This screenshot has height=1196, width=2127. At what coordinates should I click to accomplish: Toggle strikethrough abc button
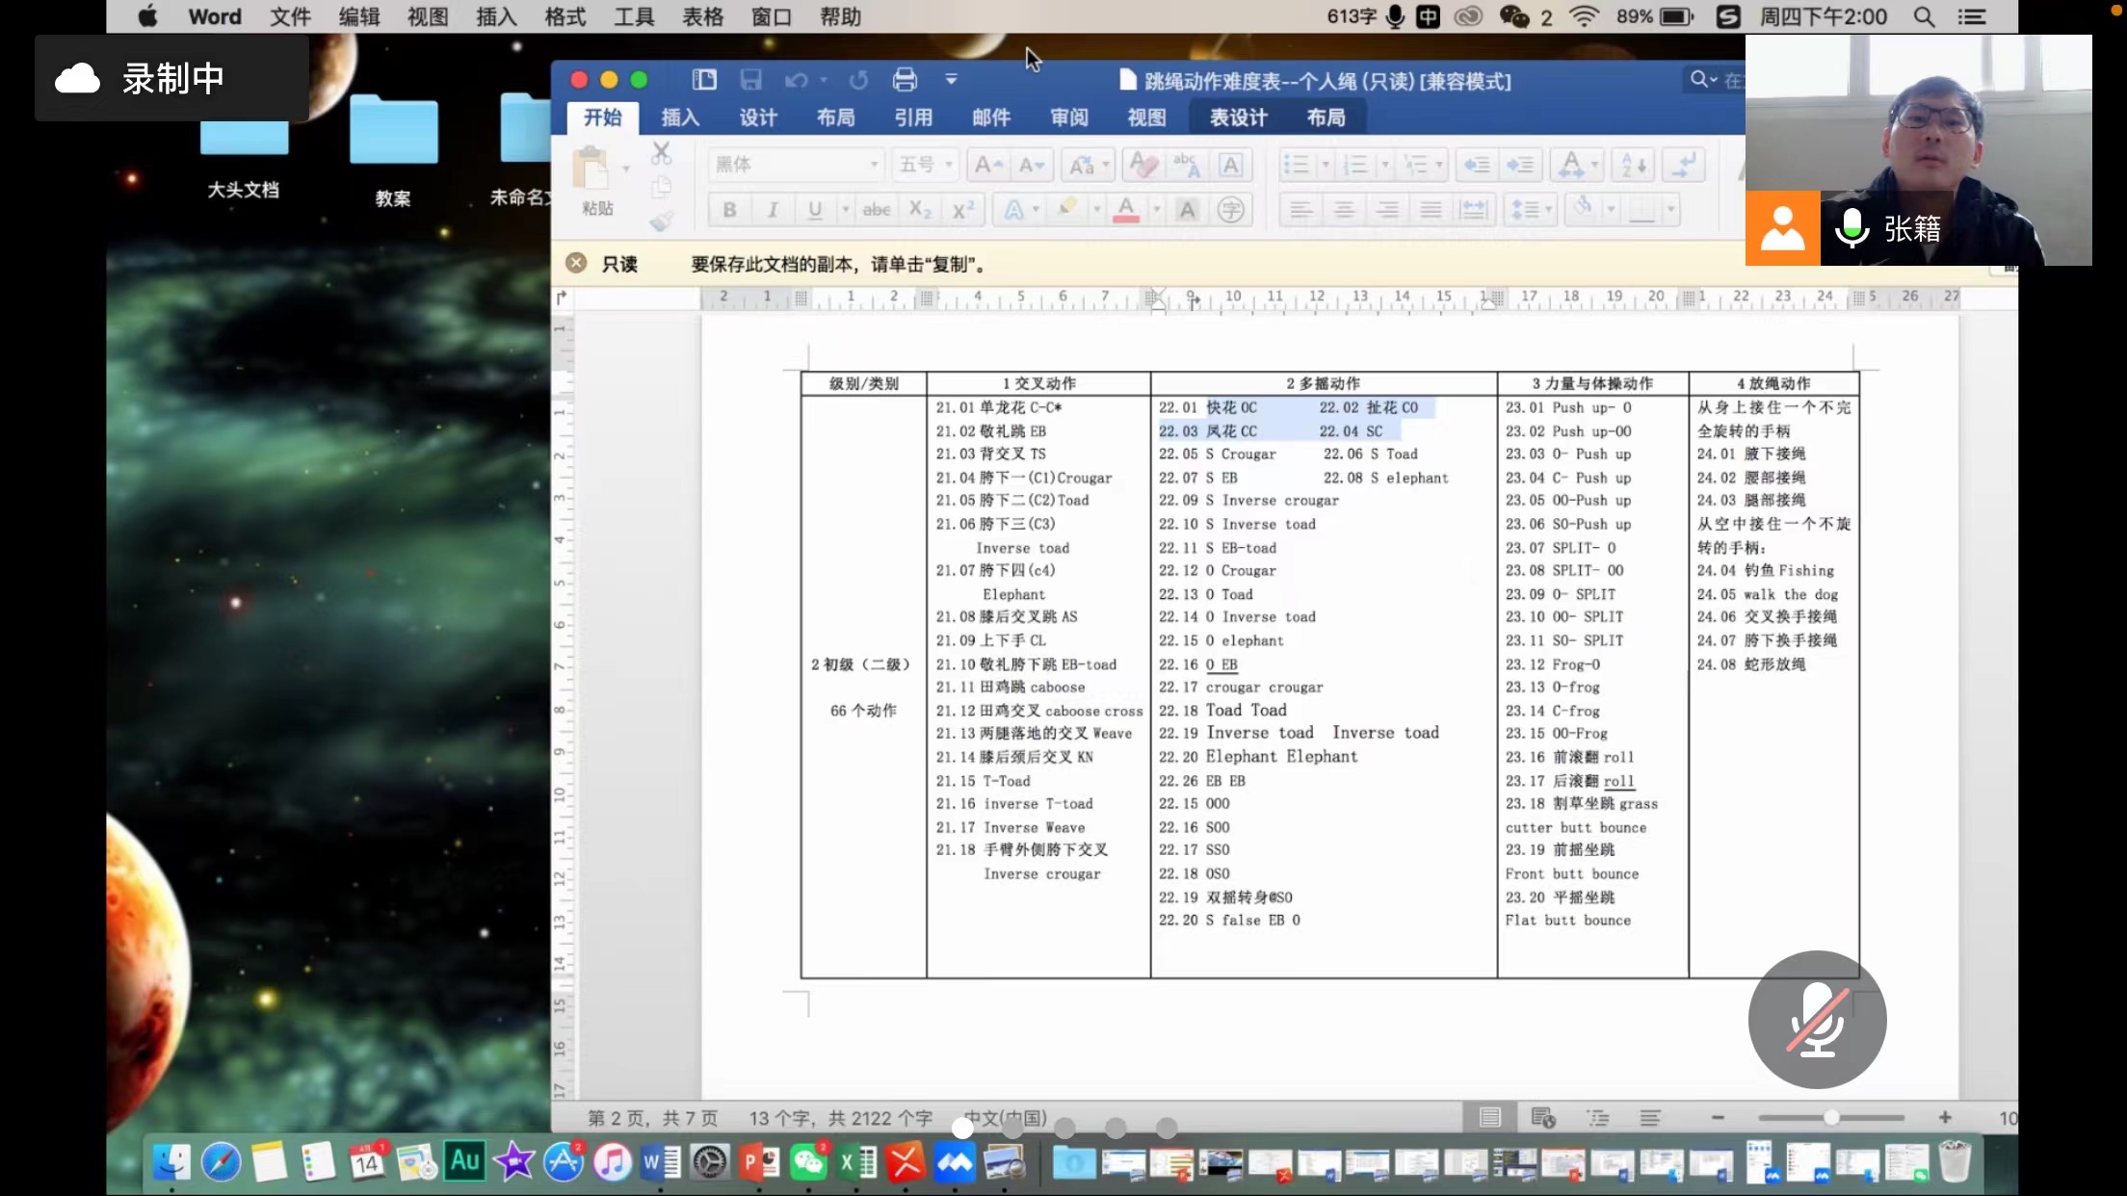point(877,210)
